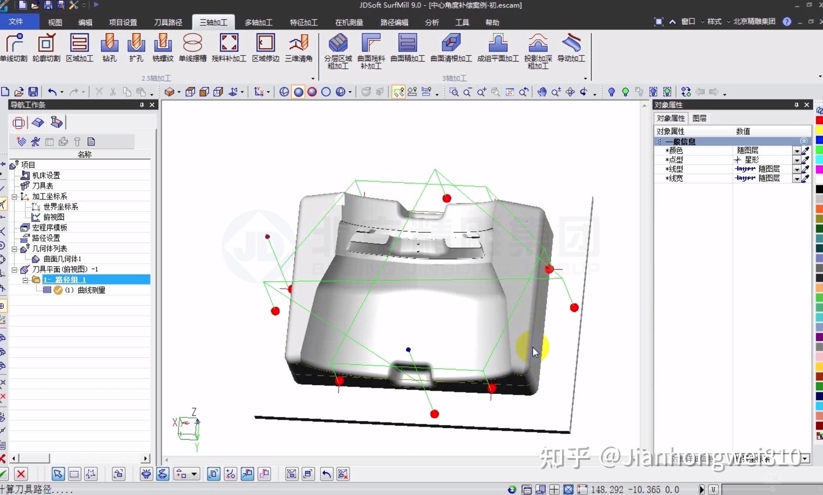Viewport: 823px width, 495px height.
Task: Click the 北京精雕集团 link
Action: tap(754, 21)
